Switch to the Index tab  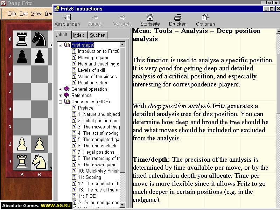coord(78,35)
